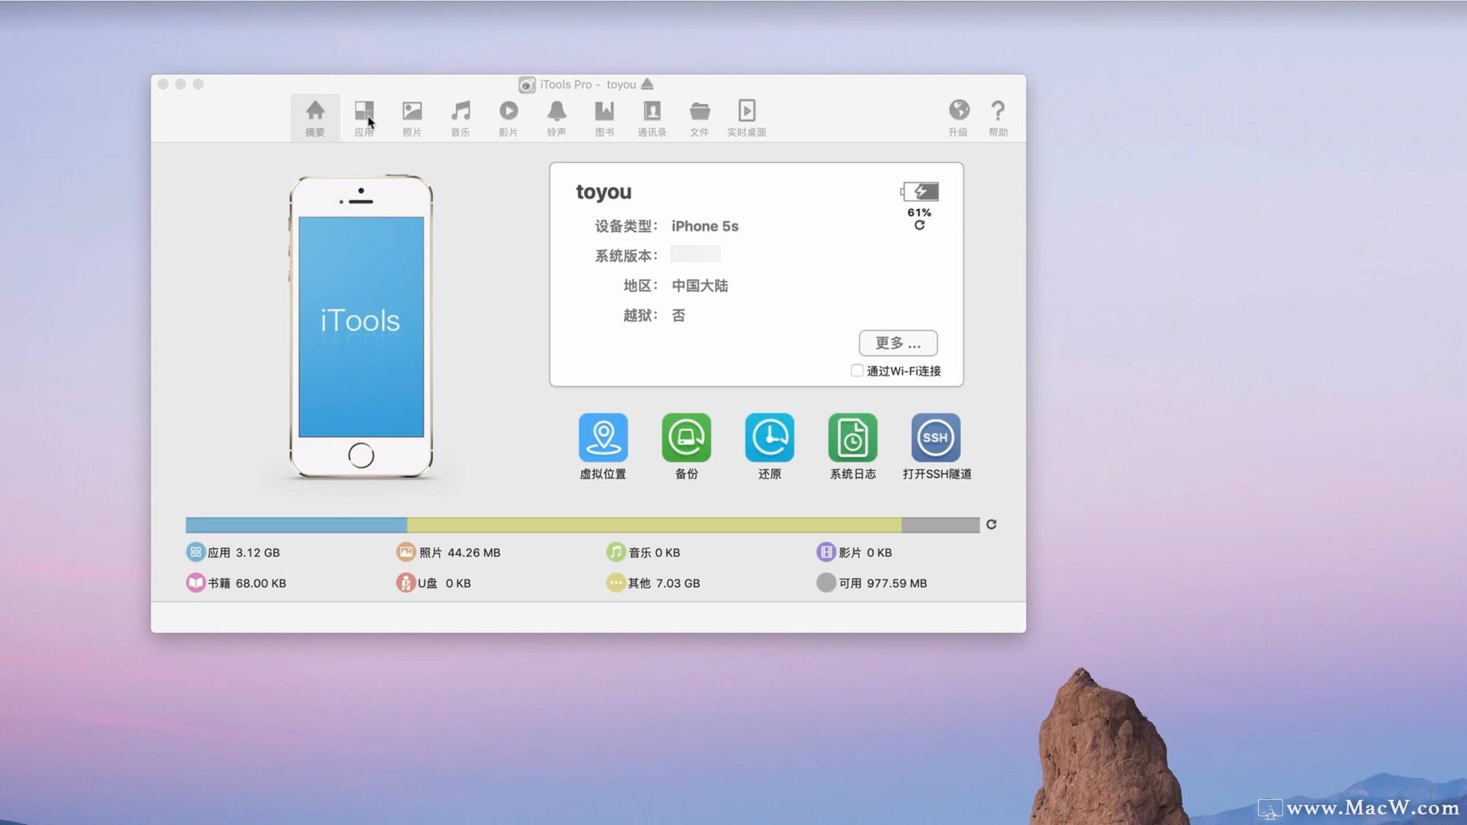The height and width of the screenshot is (825, 1467).
Task: Click the 升级 (Upgrade) globe icon
Action: tap(959, 109)
